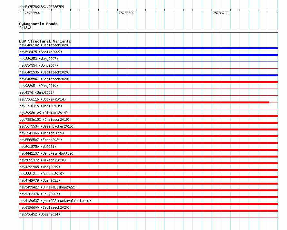Click esv4376 (Wang2008) variant label
Screen dimensions: 287x230
tap(37, 92)
